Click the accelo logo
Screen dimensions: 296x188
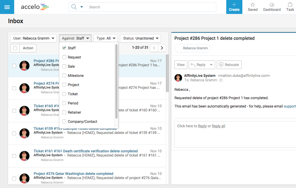(x=35, y=7)
